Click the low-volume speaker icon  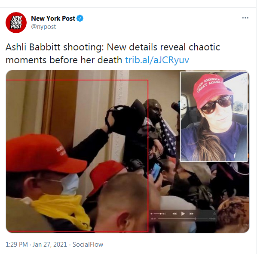[152, 214]
